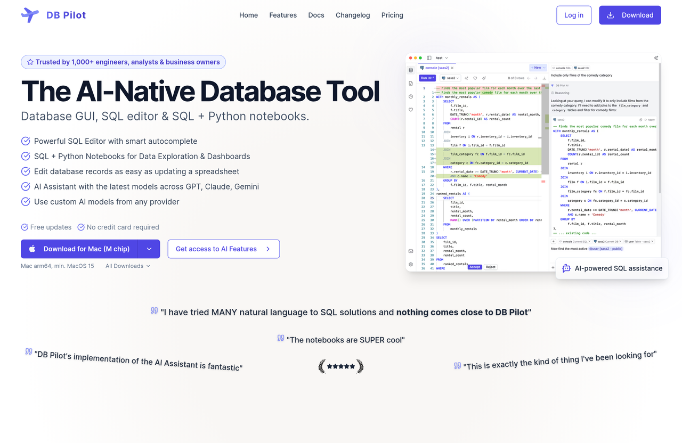Screen dimensions: 682x443
Task: Copy the AI code block via copy icon
Action: (640, 120)
